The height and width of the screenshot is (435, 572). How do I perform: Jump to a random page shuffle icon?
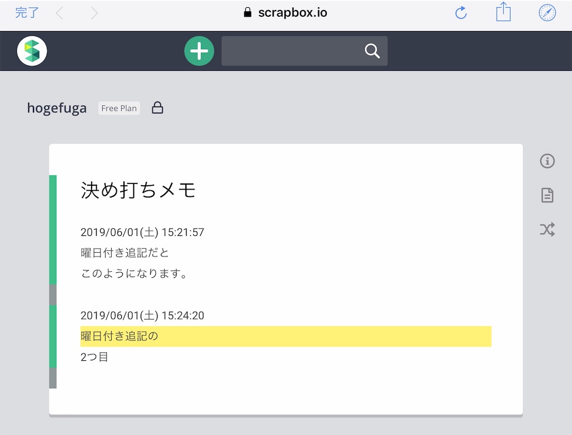point(547,230)
